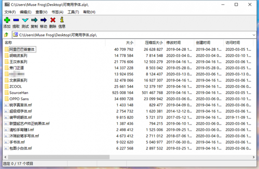
Task: Select the folder icon of 王汉宗系列
Action: click(x=6, y=62)
